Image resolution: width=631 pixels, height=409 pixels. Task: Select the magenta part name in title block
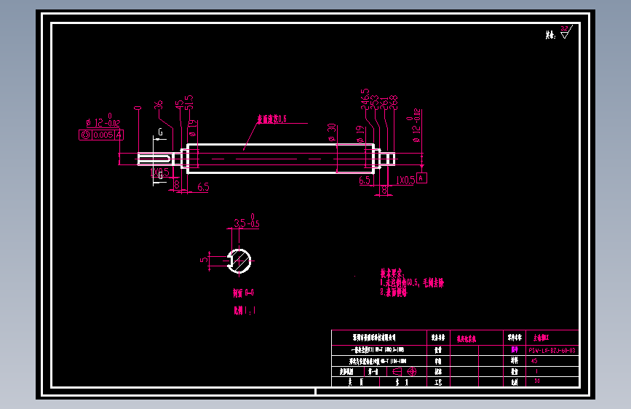[541, 338]
